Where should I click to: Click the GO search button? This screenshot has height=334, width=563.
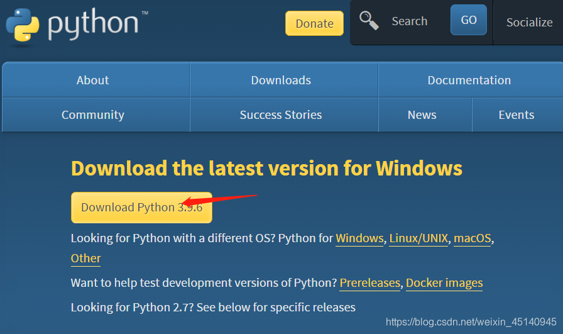[x=469, y=19]
